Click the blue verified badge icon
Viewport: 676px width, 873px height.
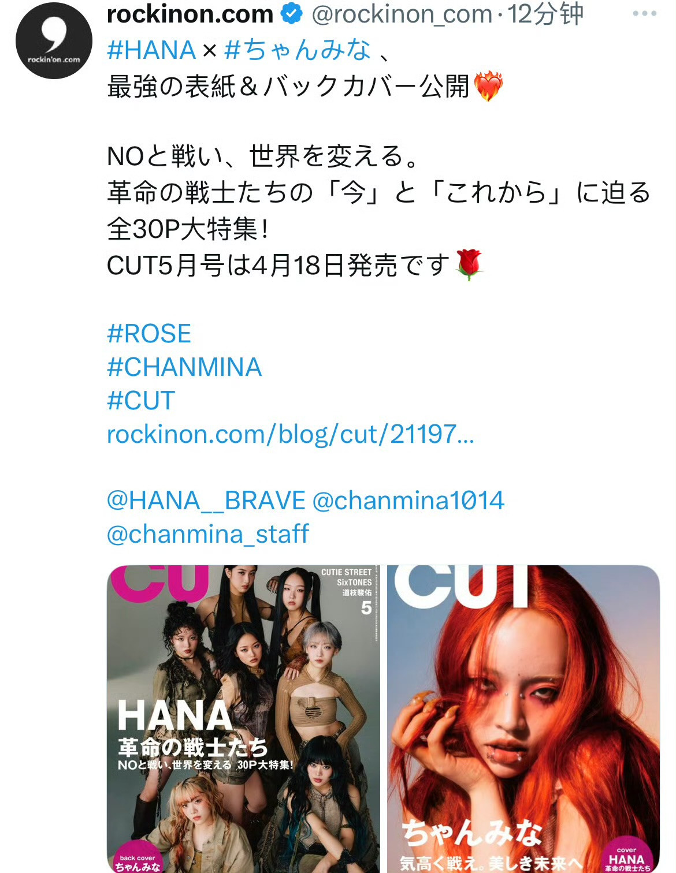[292, 13]
